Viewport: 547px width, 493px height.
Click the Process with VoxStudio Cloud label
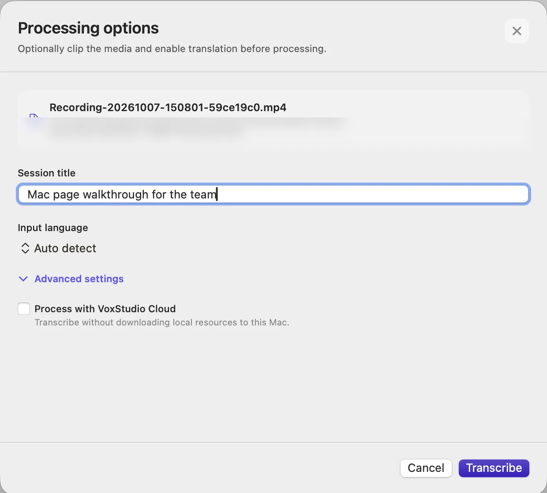pyautogui.click(x=105, y=309)
